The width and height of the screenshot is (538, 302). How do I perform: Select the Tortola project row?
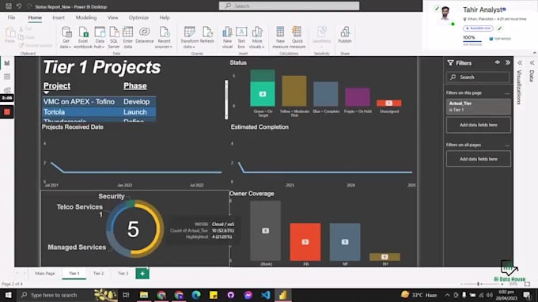pos(99,112)
